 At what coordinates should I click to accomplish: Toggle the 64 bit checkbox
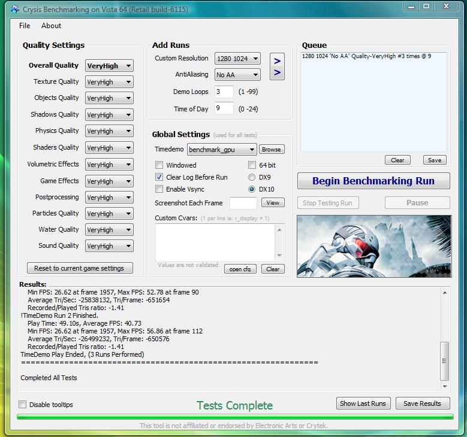[252, 165]
